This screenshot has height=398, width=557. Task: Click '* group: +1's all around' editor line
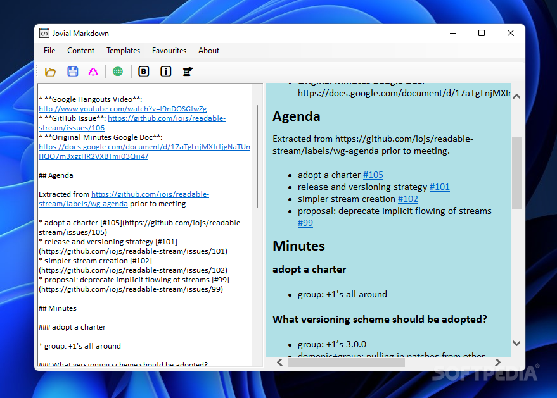(80, 346)
